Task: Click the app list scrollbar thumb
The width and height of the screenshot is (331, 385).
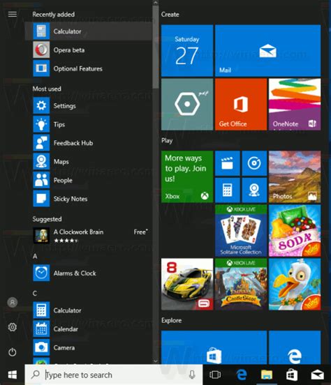Action: tap(156, 47)
